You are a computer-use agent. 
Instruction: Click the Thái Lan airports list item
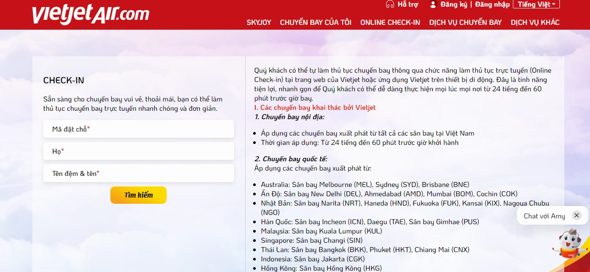point(365,249)
